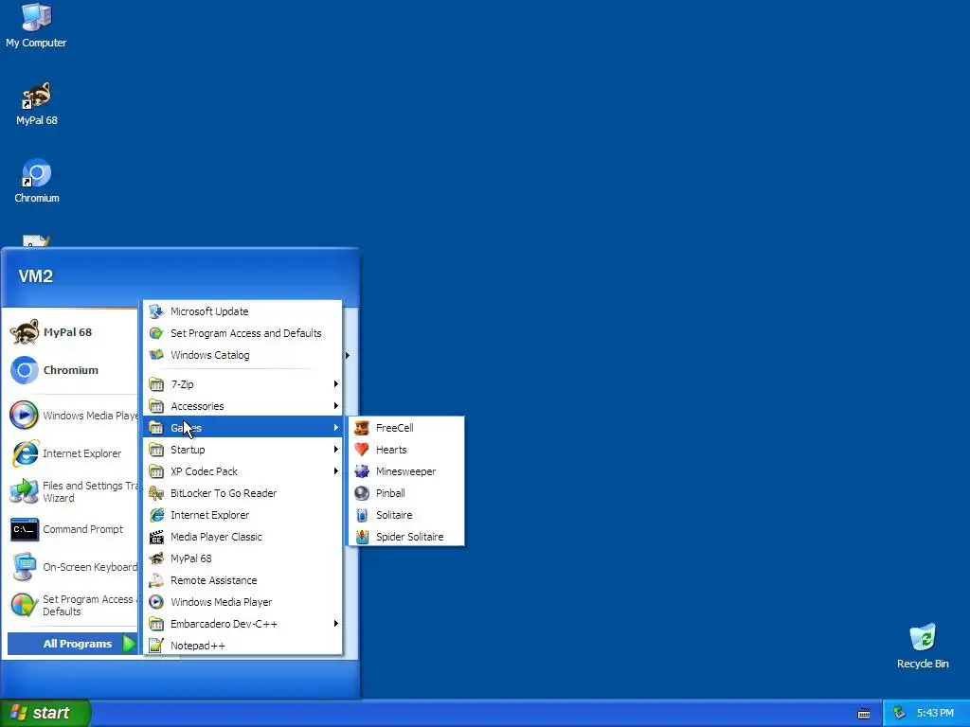Image resolution: width=970 pixels, height=727 pixels.
Task: Open Set Program Access Defaults in left pane
Action: click(72, 605)
